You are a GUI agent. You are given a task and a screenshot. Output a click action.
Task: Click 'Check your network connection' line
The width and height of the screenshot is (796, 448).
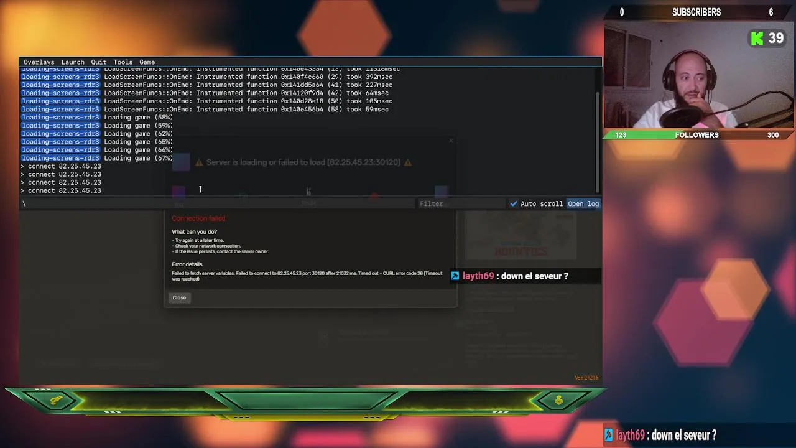(x=206, y=246)
